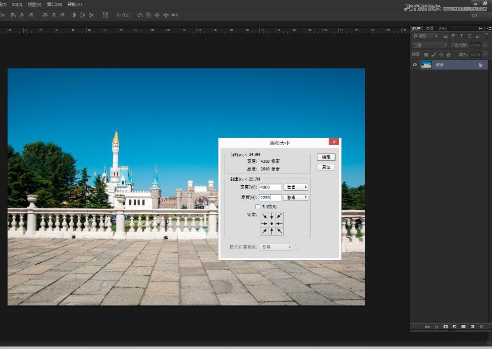Click canvas extension color swatch
The image size is (492, 349).
click(x=296, y=247)
